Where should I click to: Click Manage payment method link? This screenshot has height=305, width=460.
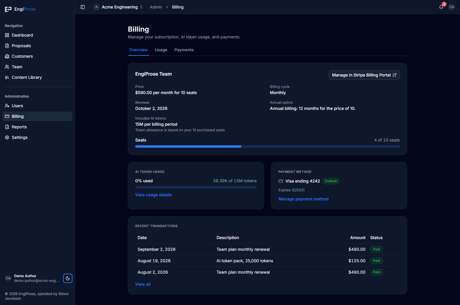[303, 199]
